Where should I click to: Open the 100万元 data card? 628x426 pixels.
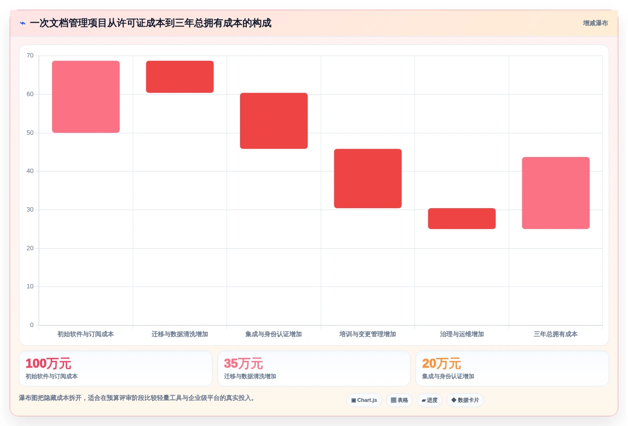115,369
